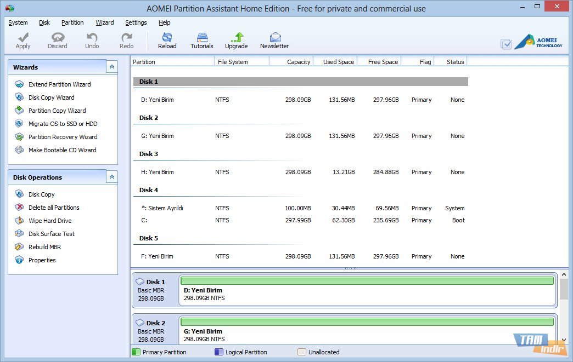Click the Redo arrow icon
This screenshot has width=573, height=362.
pyautogui.click(x=126, y=37)
